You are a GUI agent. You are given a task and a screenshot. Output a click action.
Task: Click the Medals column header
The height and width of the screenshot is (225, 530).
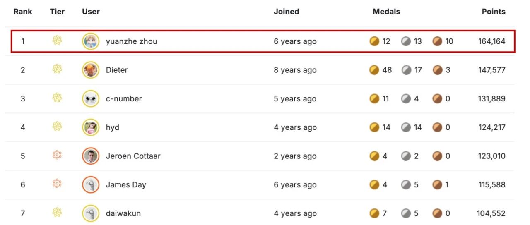[x=386, y=12]
